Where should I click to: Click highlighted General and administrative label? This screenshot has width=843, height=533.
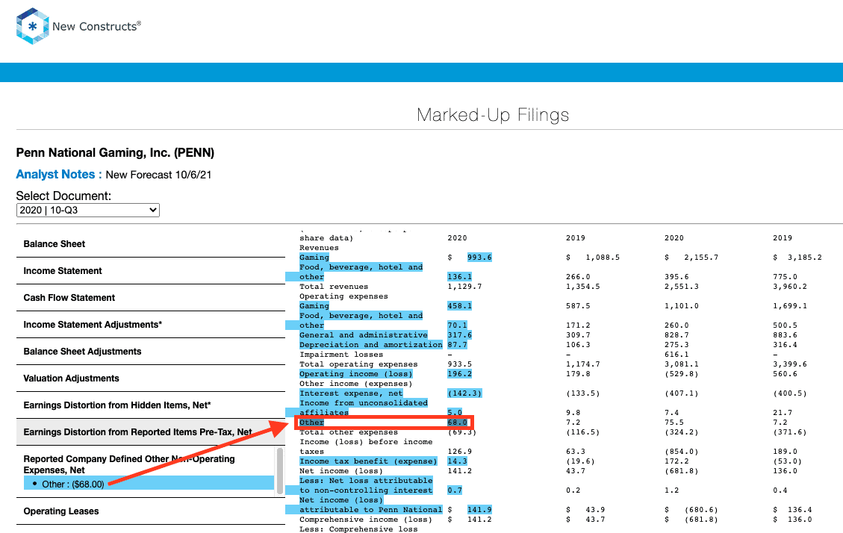coord(364,334)
